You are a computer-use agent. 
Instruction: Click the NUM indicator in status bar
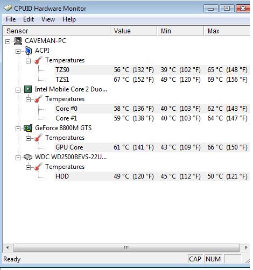[213, 259]
